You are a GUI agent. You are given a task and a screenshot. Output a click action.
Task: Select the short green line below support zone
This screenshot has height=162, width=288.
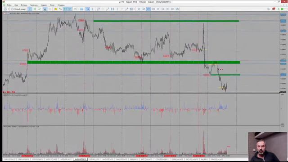[x=225, y=75]
